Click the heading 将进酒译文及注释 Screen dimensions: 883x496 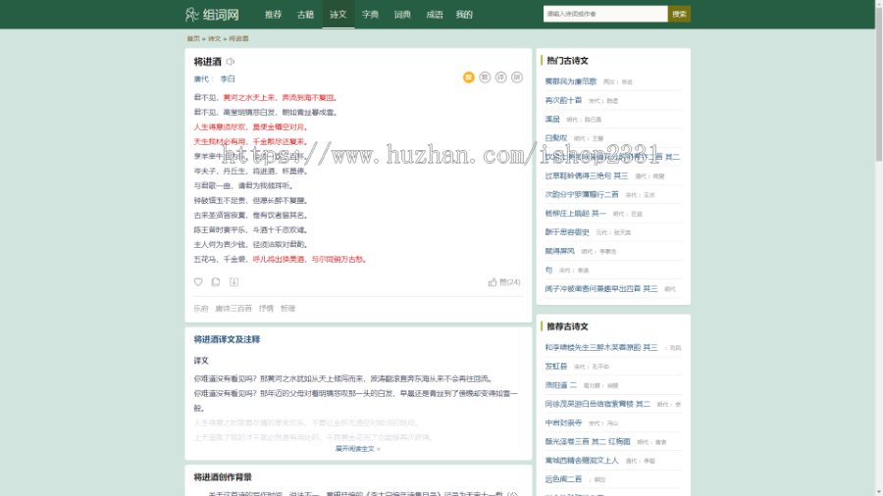(227, 340)
